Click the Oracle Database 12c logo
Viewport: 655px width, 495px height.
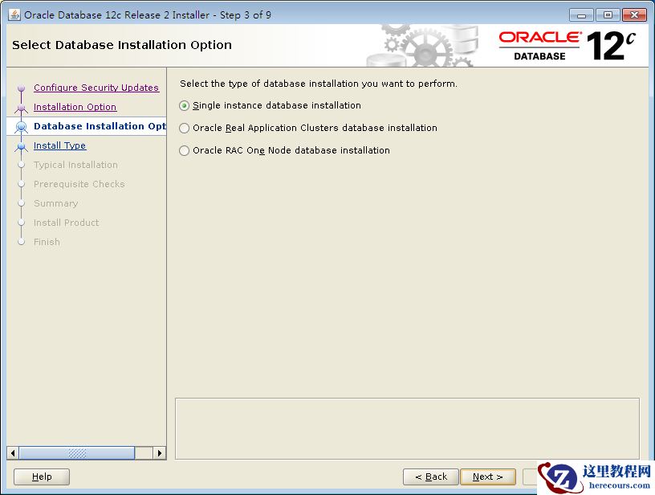pos(567,46)
